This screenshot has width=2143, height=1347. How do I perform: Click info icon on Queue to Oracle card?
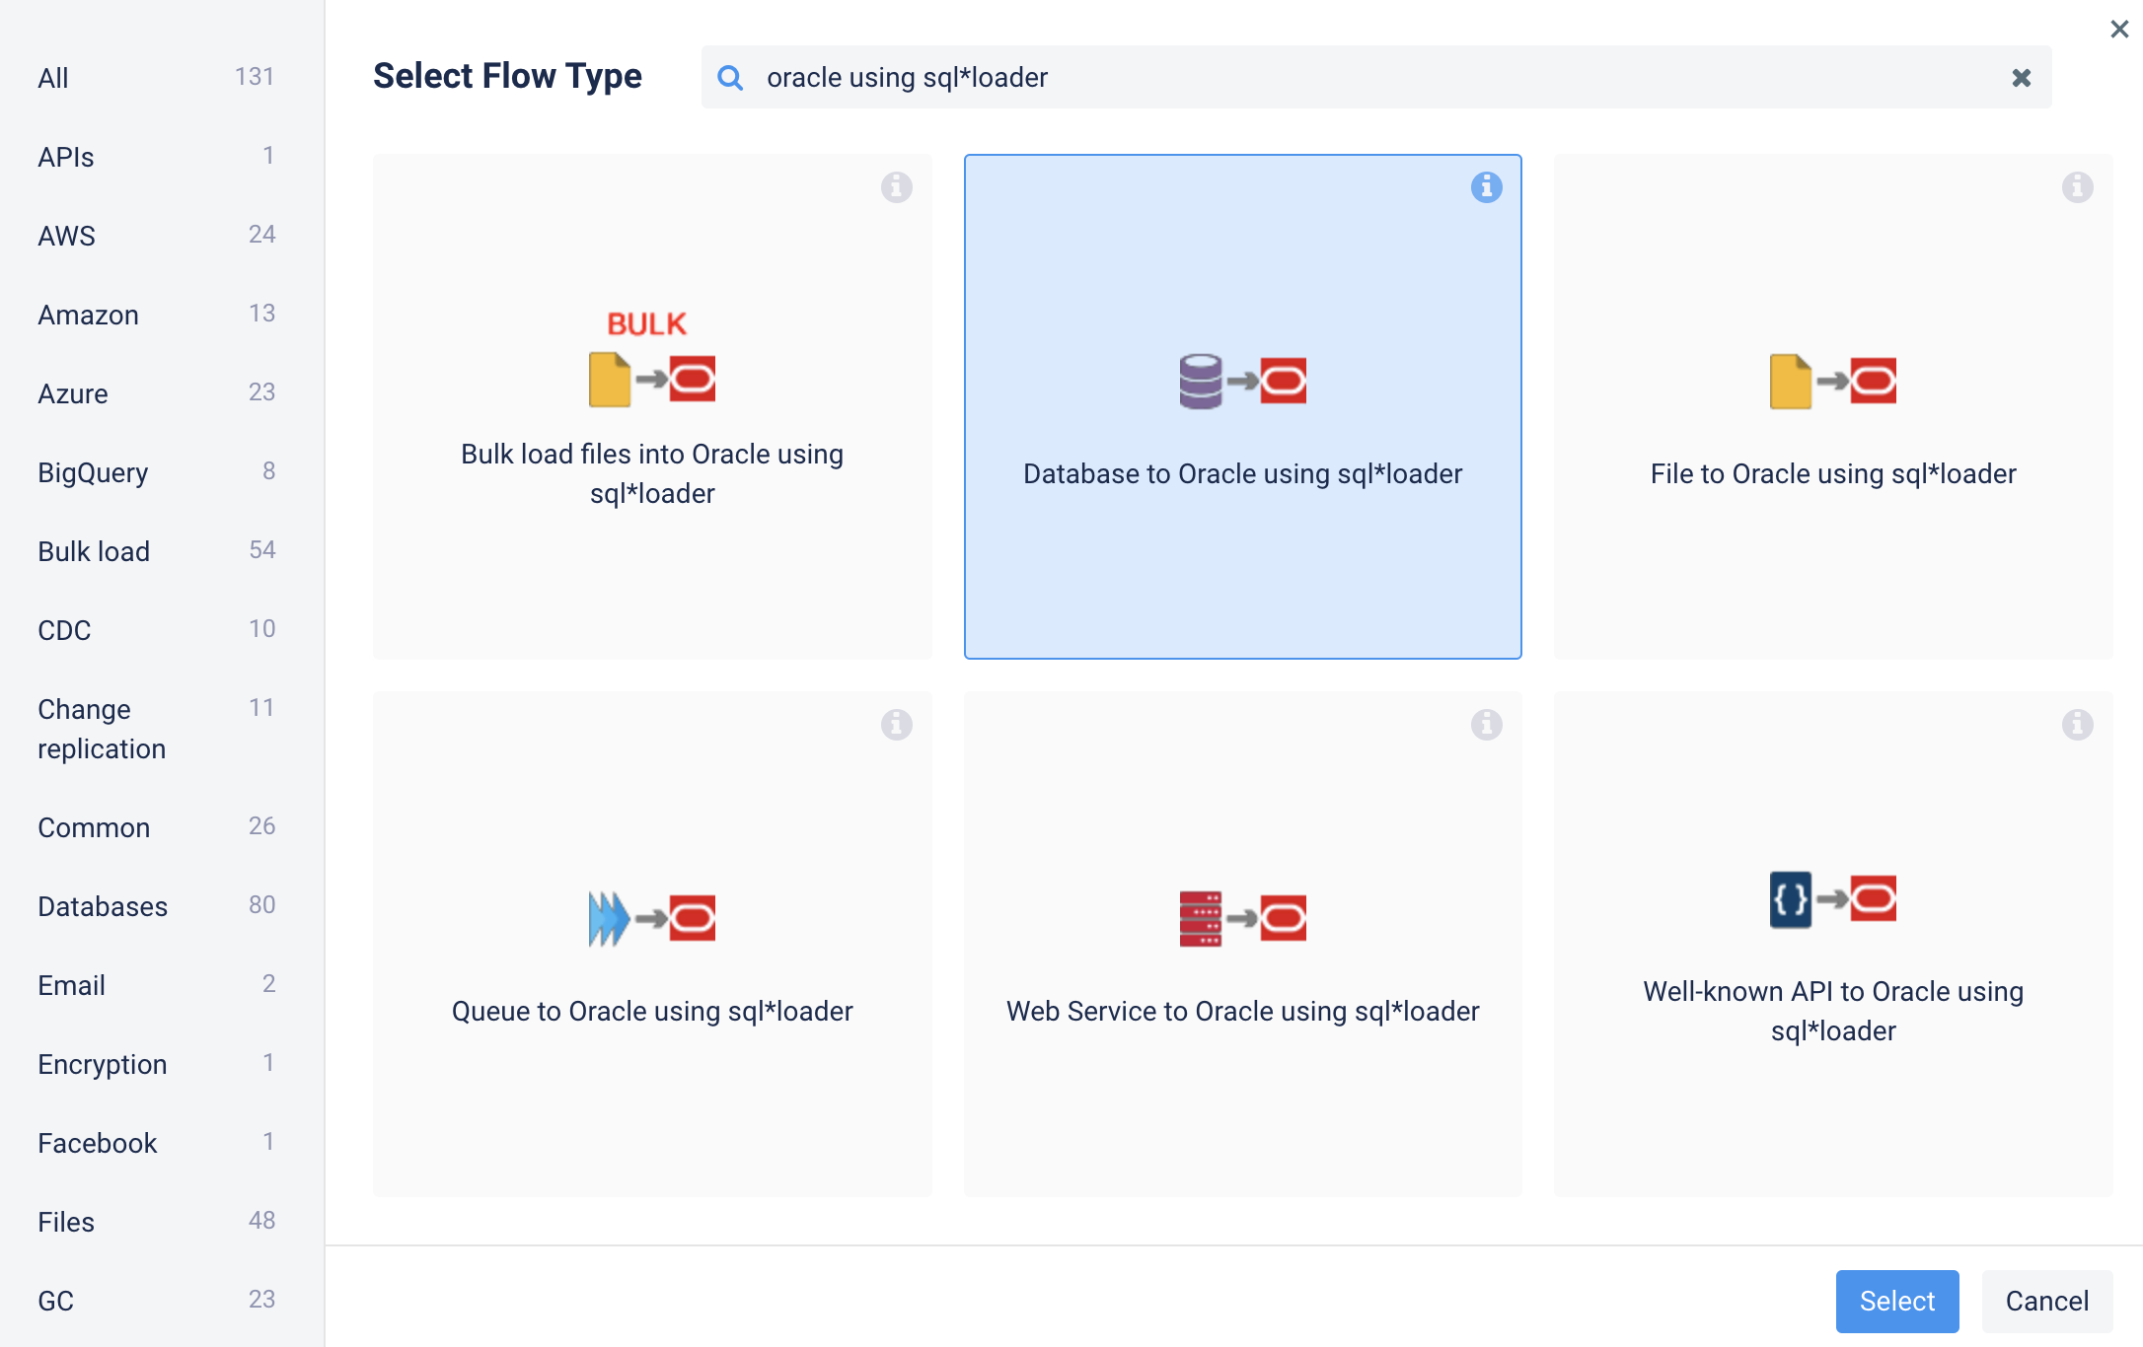click(896, 724)
